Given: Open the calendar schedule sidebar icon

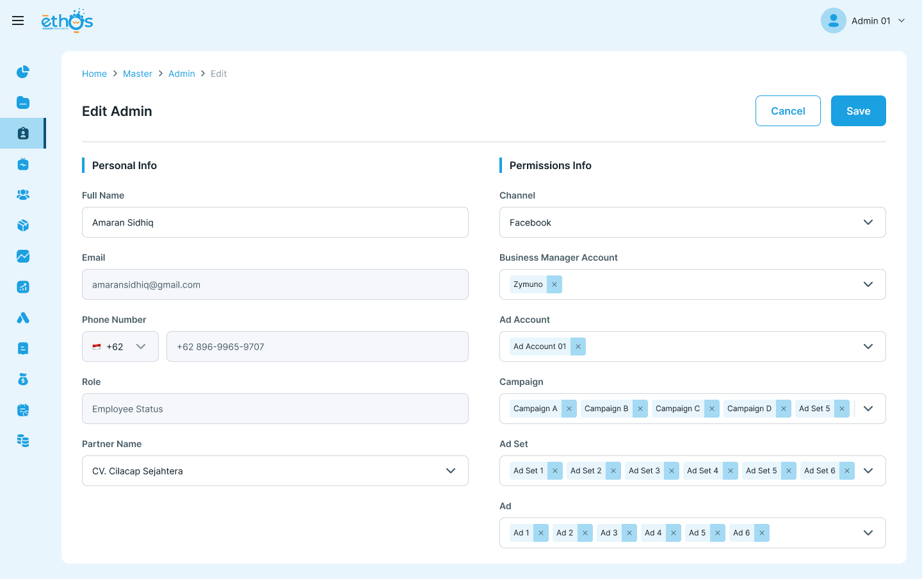Looking at the screenshot, I should [23, 410].
